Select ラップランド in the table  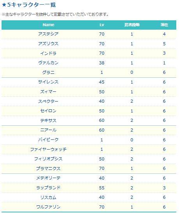48,188
